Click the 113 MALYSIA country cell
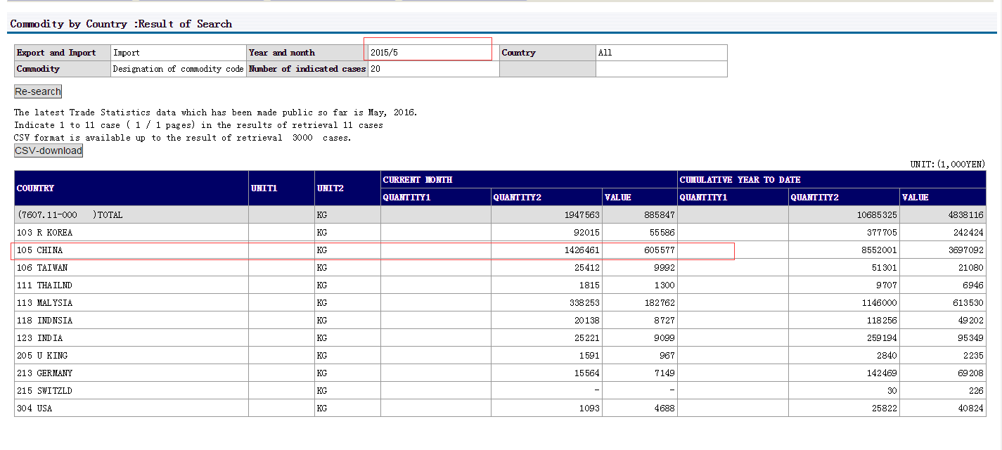 (x=131, y=303)
